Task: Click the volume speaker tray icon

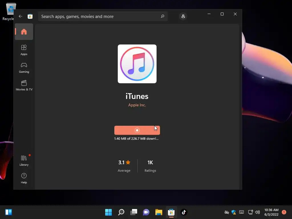Action: tap(257, 212)
